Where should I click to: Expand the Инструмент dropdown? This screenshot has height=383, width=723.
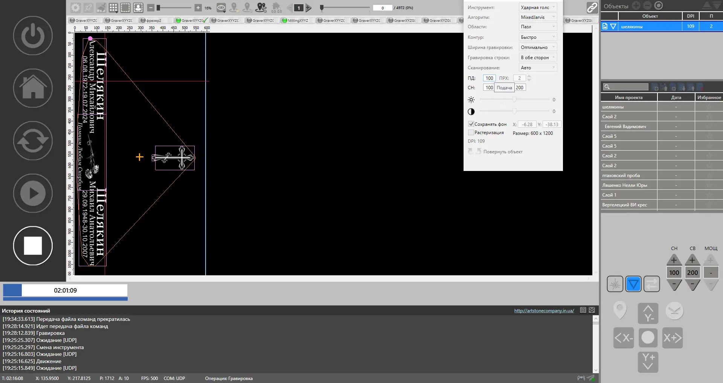pyautogui.click(x=538, y=7)
